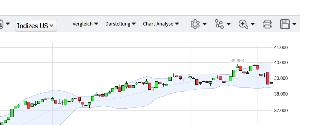
Task: Click the zoom-in magnifier icon
Action: pos(243,24)
